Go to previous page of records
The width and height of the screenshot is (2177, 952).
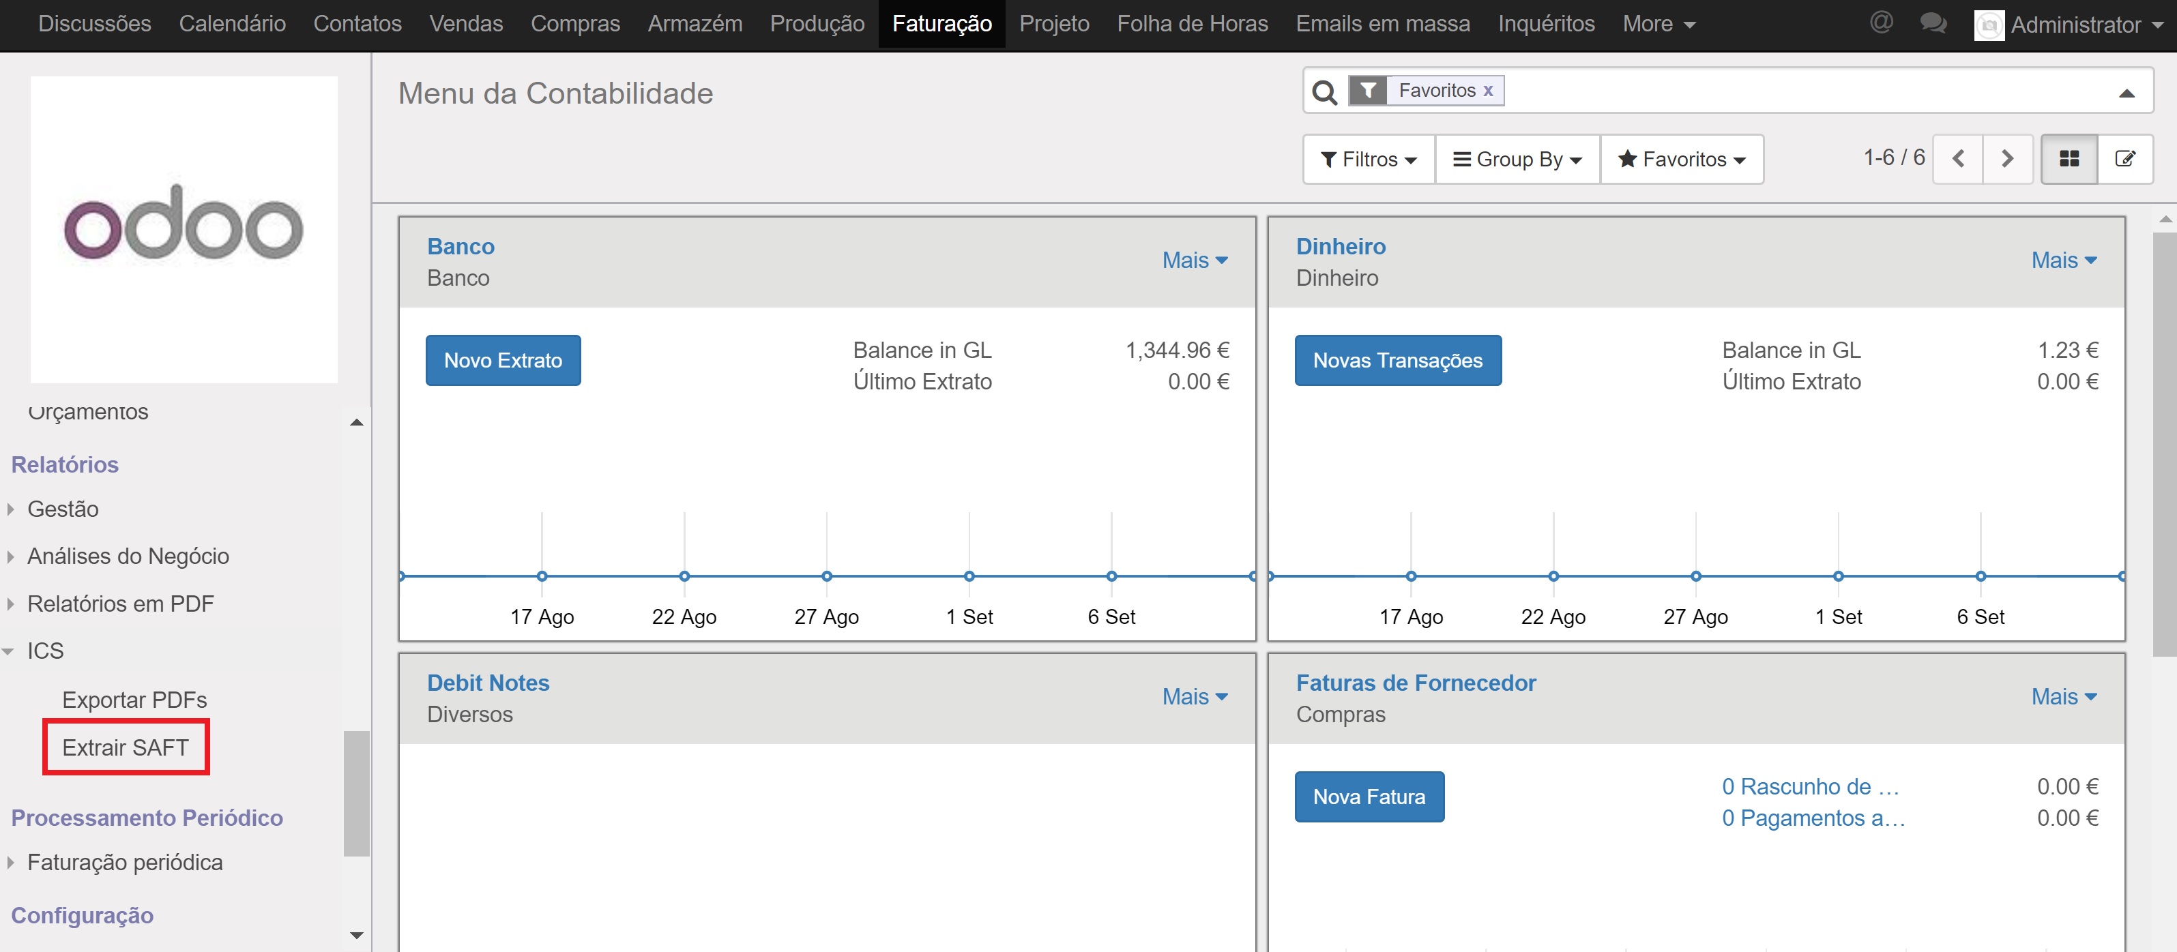pyautogui.click(x=1957, y=159)
